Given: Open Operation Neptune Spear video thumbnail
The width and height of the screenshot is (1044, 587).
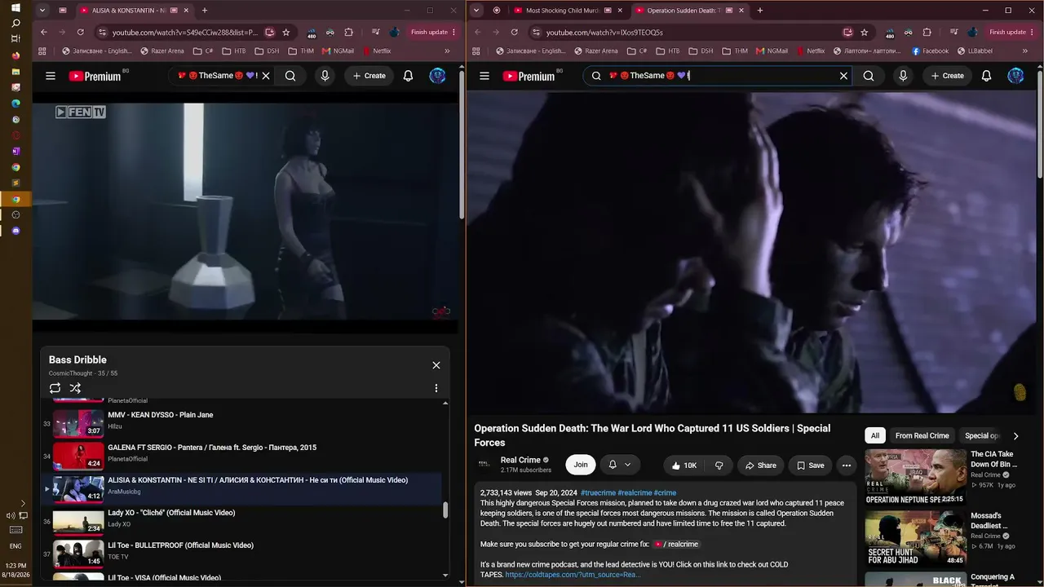Looking at the screenshot, I should [x=915, y=477].
